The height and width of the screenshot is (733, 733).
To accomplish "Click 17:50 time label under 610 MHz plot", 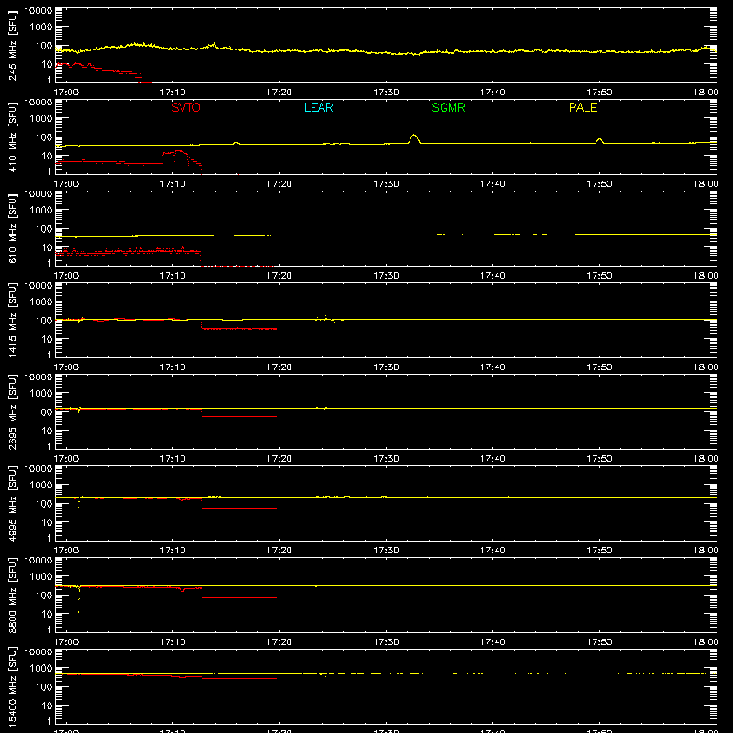I will pyautogui.click(x=599, y=276).
